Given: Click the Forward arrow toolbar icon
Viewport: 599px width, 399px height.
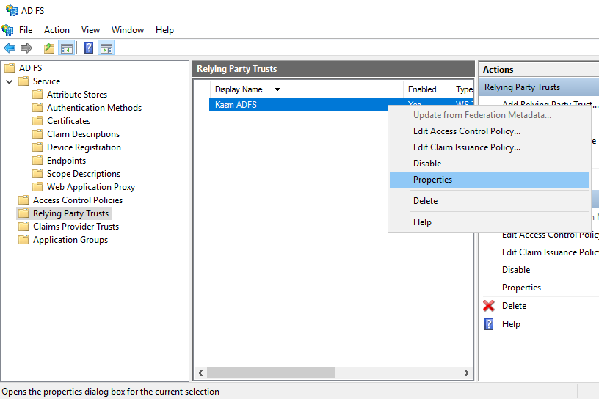Looking at the screenshot, I should point(26,48).
